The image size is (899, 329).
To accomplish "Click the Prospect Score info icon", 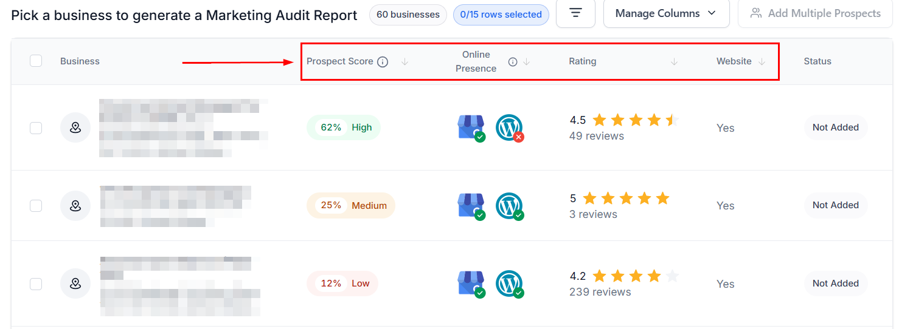I will 383,61.
